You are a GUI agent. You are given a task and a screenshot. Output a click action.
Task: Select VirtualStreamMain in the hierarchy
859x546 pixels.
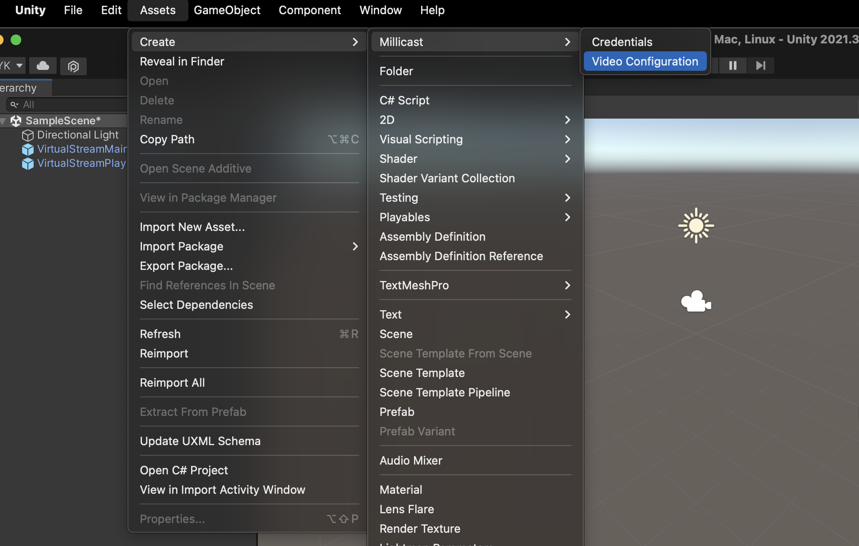coord(81,149)
